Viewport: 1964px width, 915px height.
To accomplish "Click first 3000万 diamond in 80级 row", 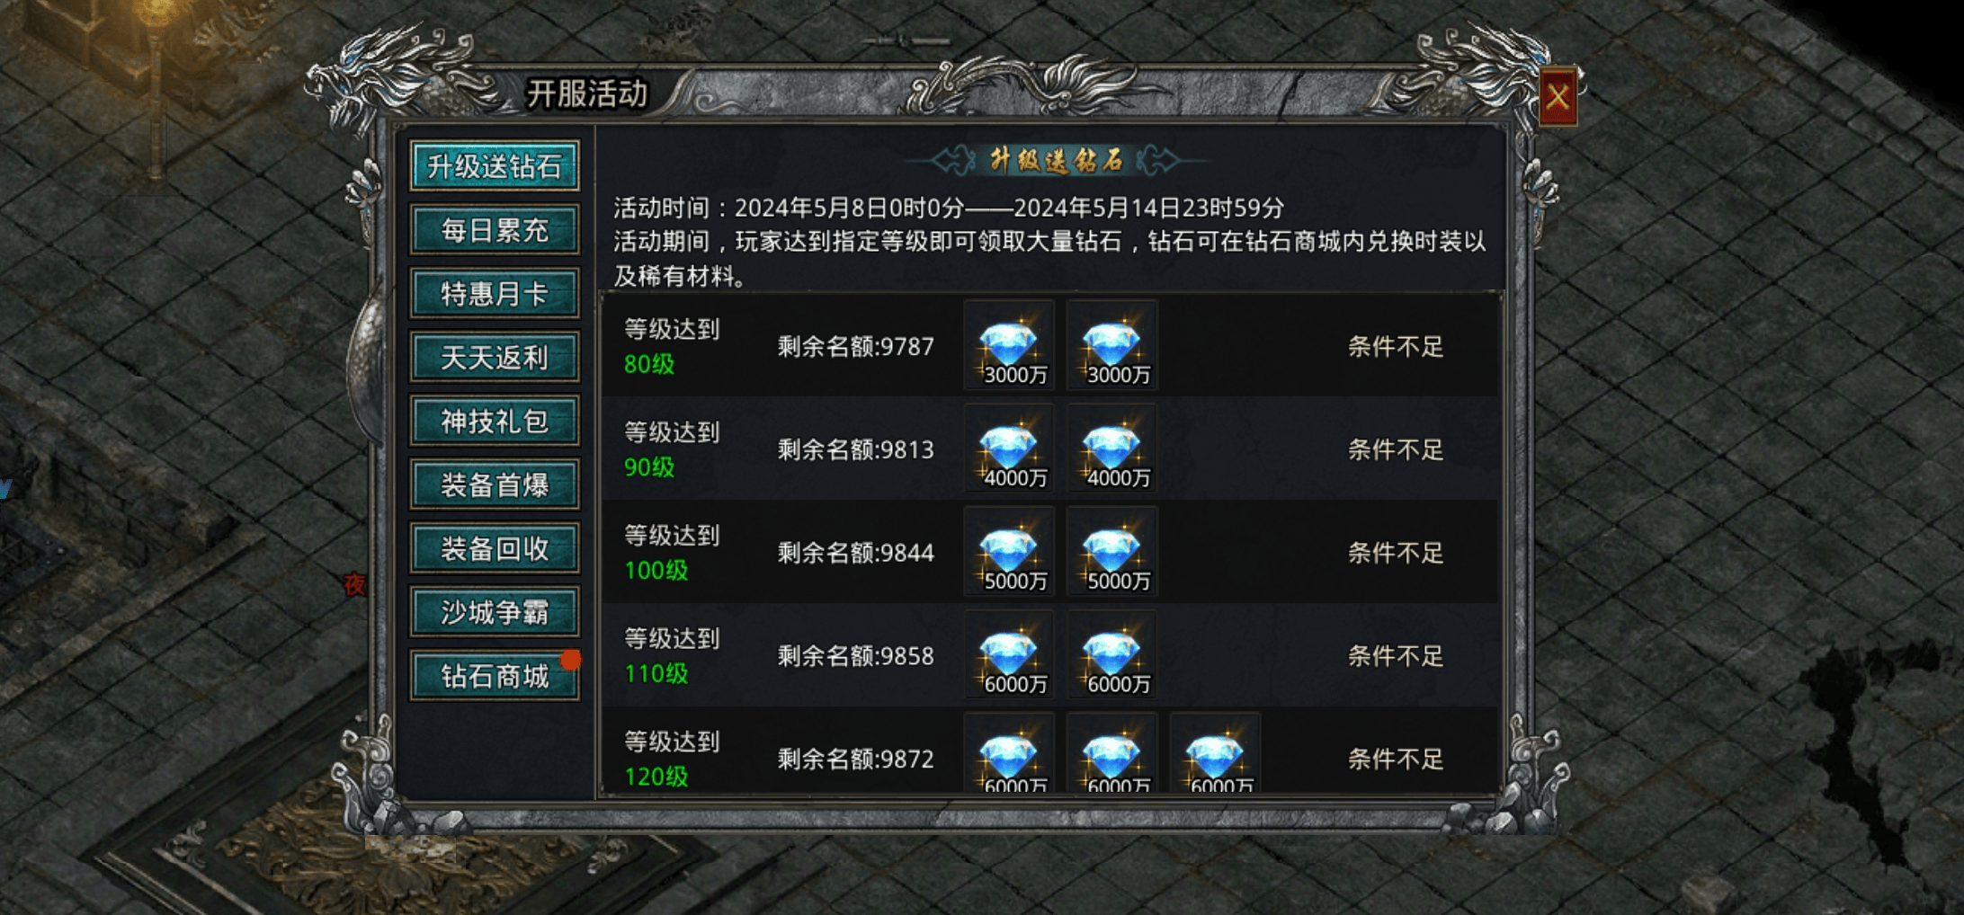I will click(x=1008, y=346).
